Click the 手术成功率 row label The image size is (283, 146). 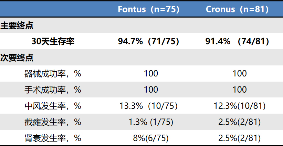[53, 90]
